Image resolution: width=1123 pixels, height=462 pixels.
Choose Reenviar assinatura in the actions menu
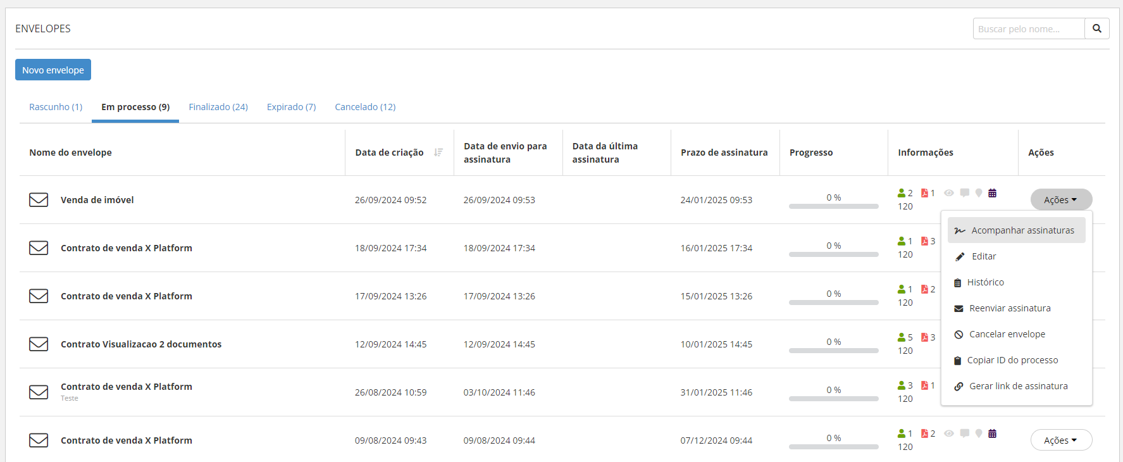tap(1016, 308)
